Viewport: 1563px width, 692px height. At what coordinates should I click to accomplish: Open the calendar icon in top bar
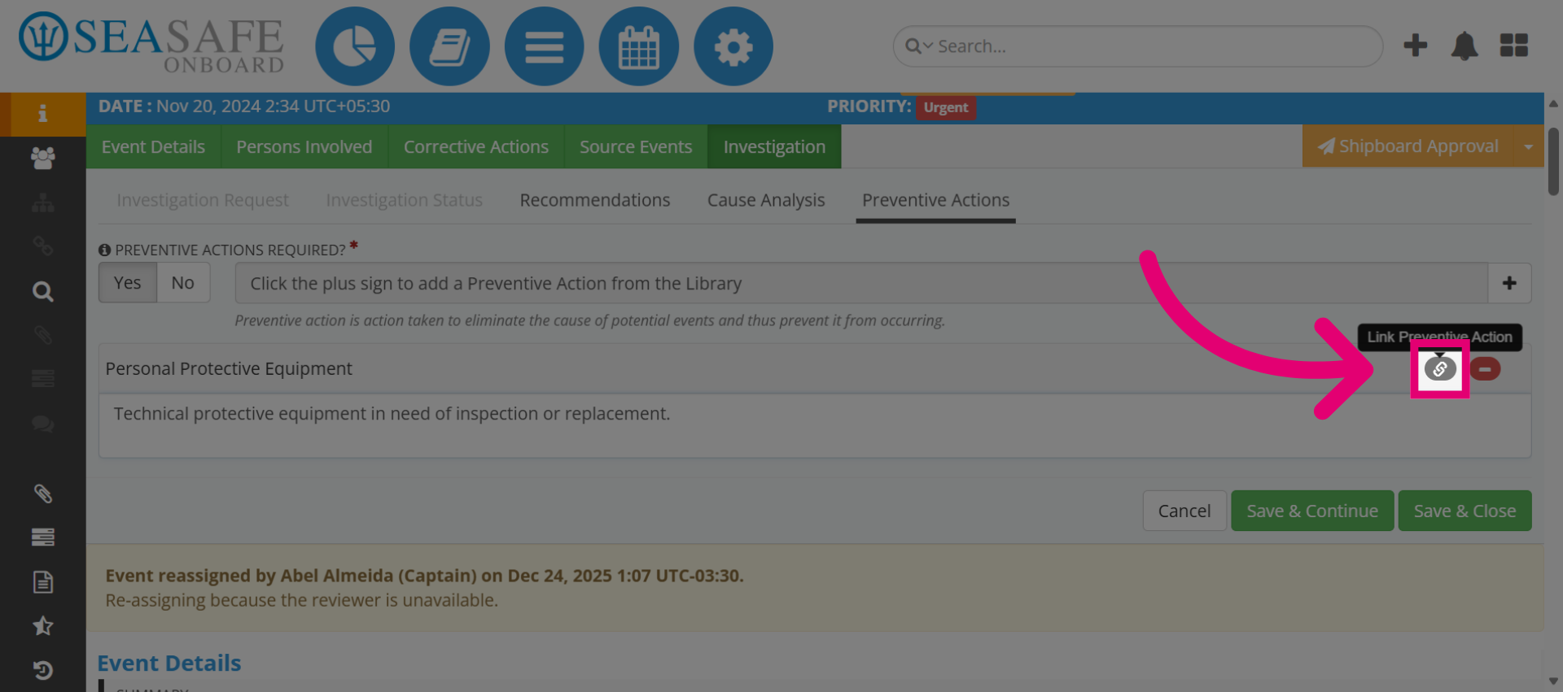[638, 46]
